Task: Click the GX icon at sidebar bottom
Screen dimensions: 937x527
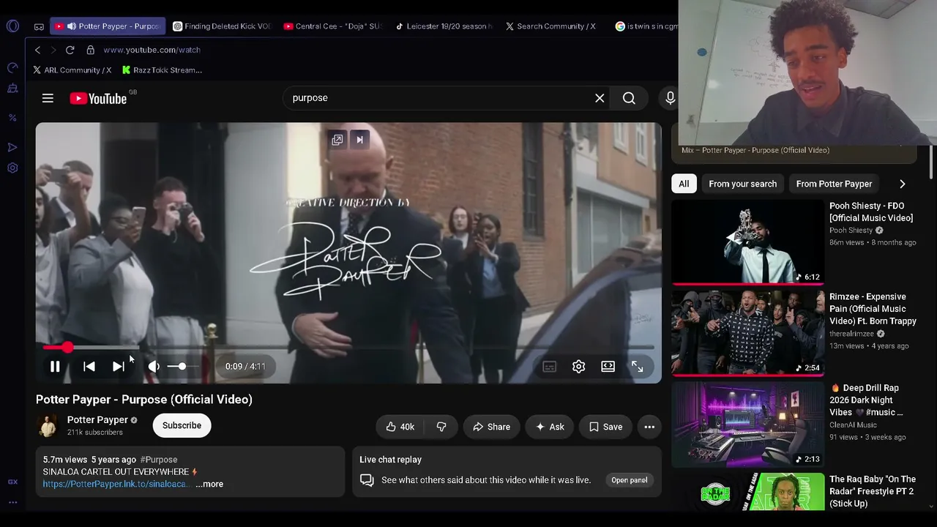Action: (x=12, y=482)
